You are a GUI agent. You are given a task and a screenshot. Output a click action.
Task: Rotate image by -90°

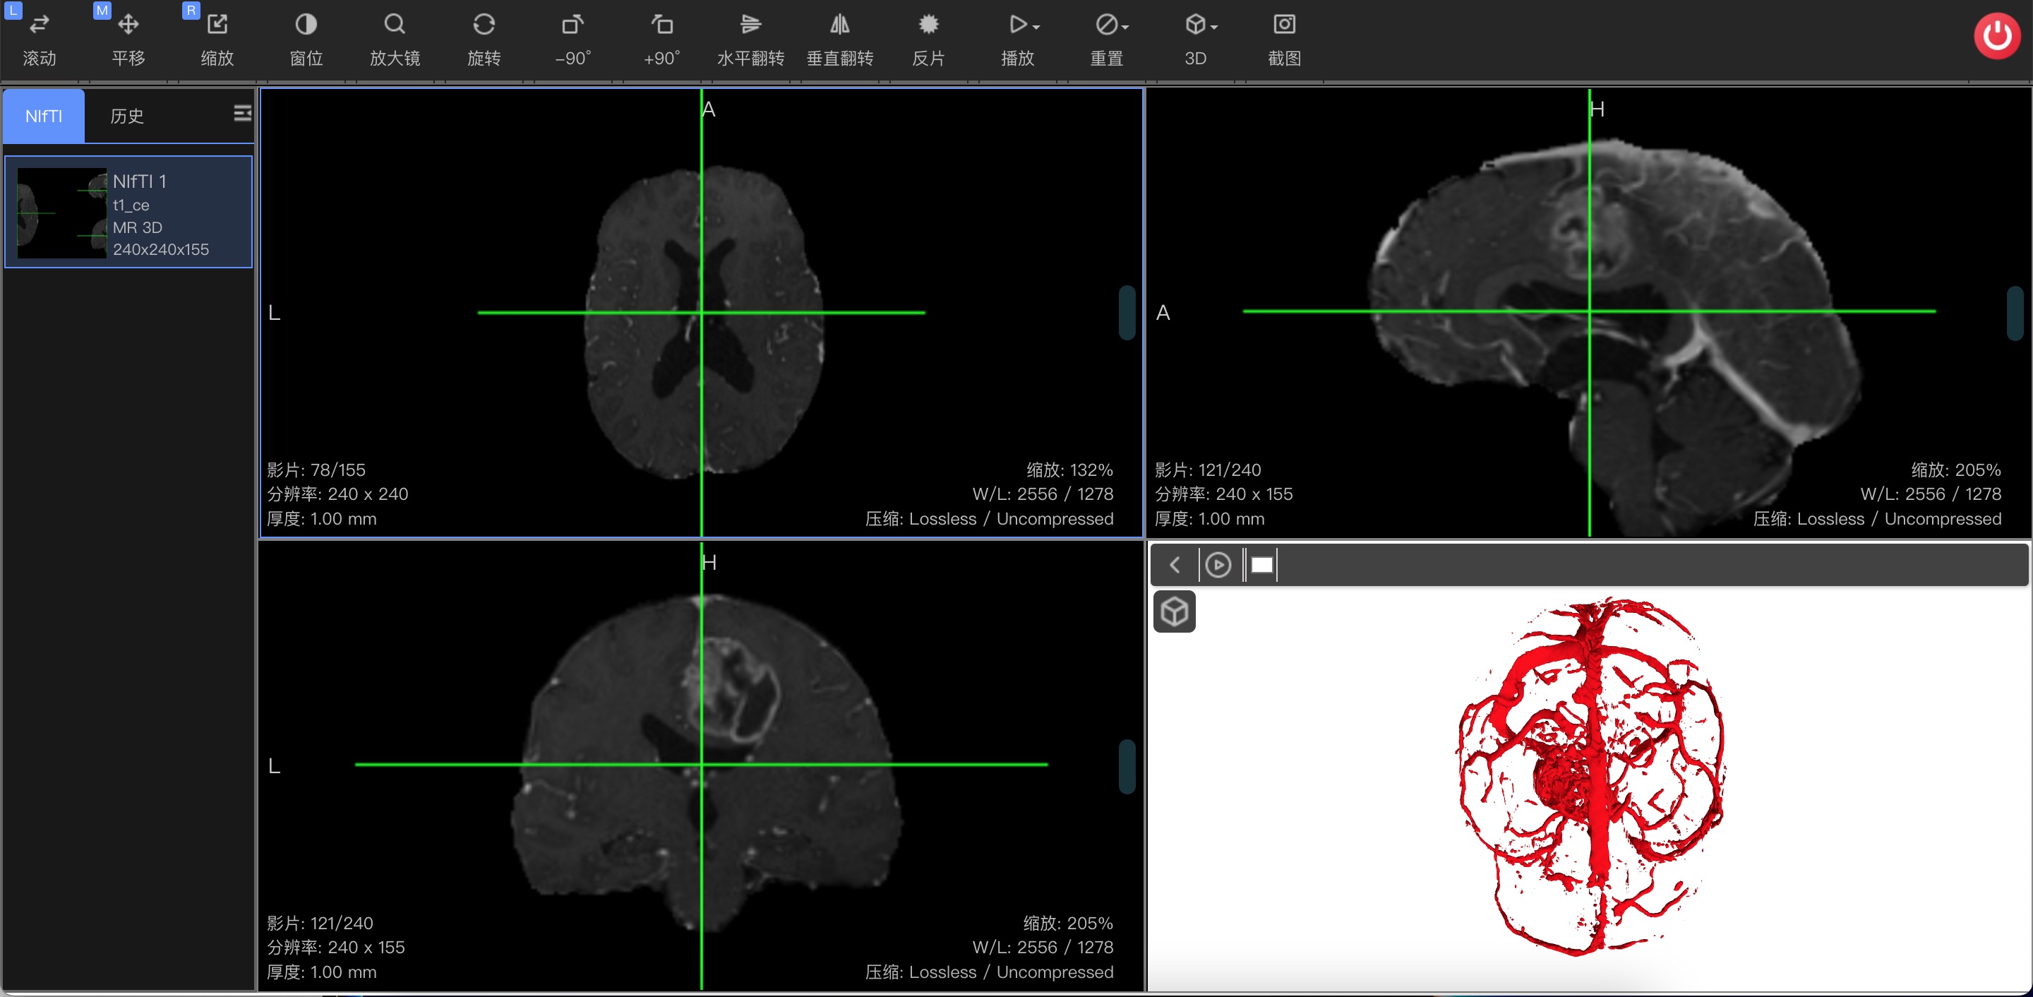(573, 40)
